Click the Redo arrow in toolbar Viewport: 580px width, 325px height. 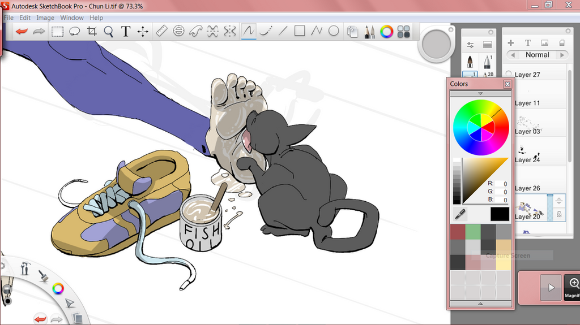39,32
